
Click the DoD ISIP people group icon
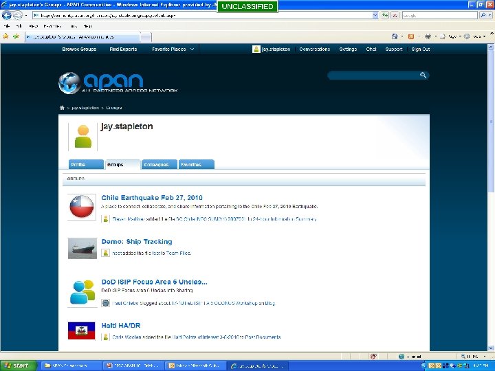click(x=82, y=292)
